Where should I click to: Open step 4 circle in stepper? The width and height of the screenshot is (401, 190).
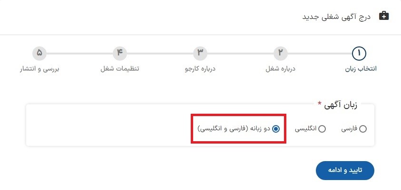[120, 54]
